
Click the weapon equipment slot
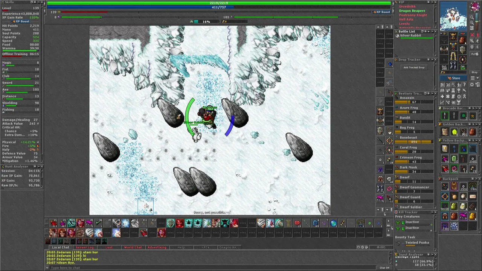point(443,49)
